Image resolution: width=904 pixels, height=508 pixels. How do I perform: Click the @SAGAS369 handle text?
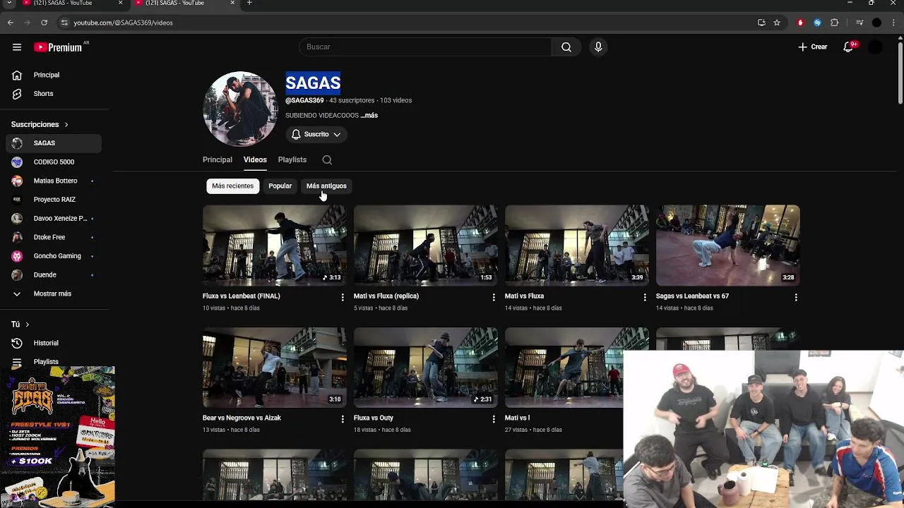click(x=304, y=100)
